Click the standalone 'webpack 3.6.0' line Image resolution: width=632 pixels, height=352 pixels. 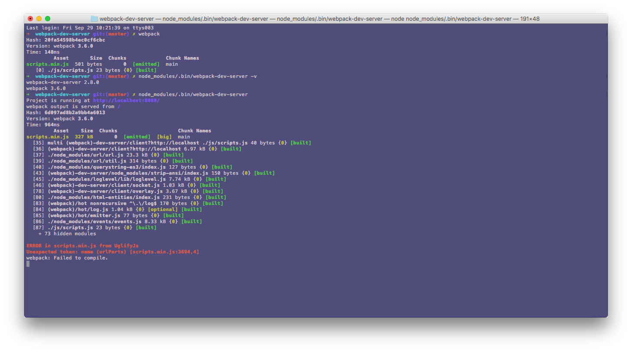pos(46,88)
